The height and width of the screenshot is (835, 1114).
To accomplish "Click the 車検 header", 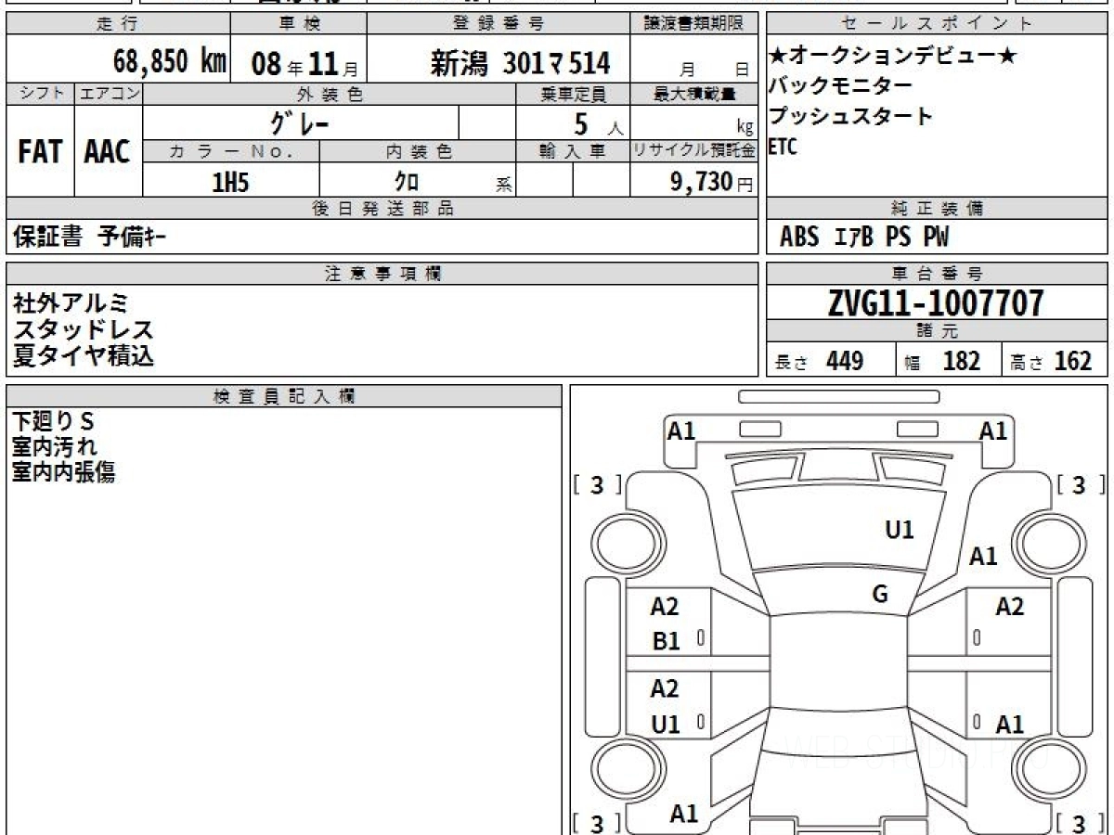I will pyautogui.click(x=298, y=23).
